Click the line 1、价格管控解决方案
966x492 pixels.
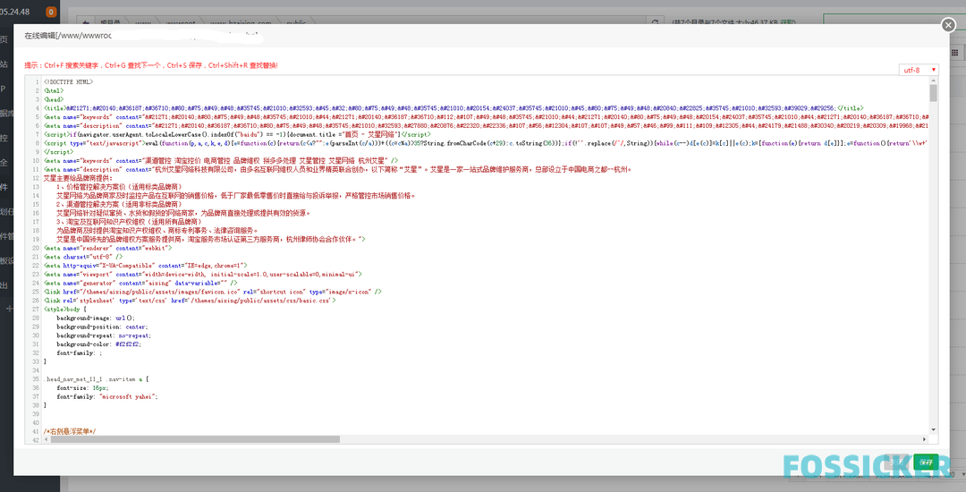(x=120, y=187)
